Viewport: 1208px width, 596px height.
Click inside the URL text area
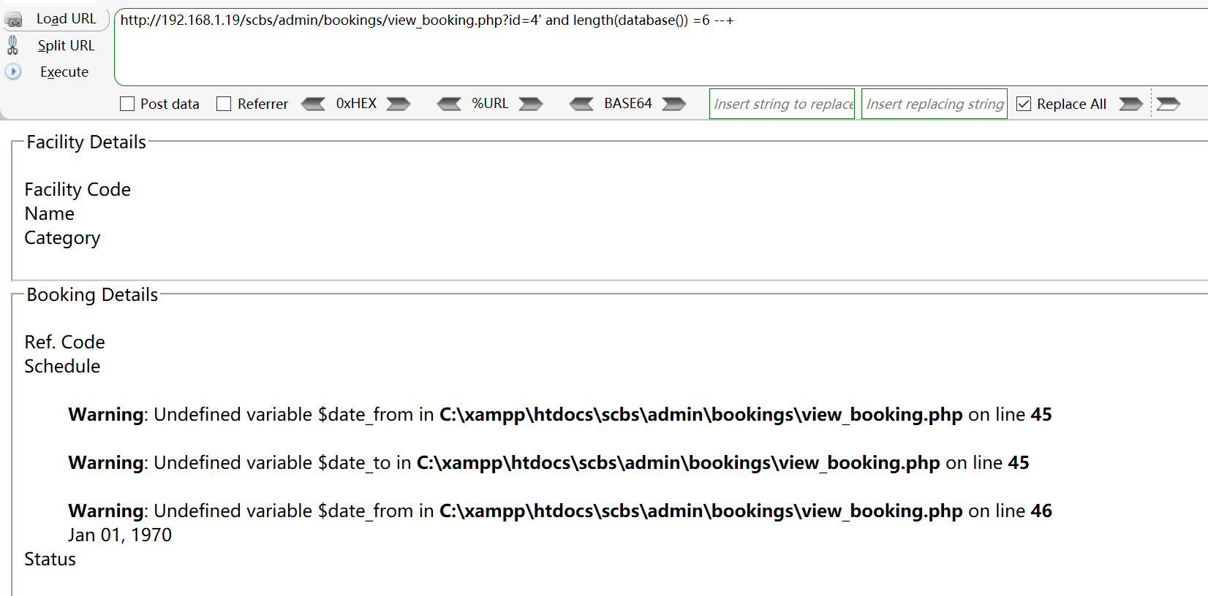[x=661, y=47]
